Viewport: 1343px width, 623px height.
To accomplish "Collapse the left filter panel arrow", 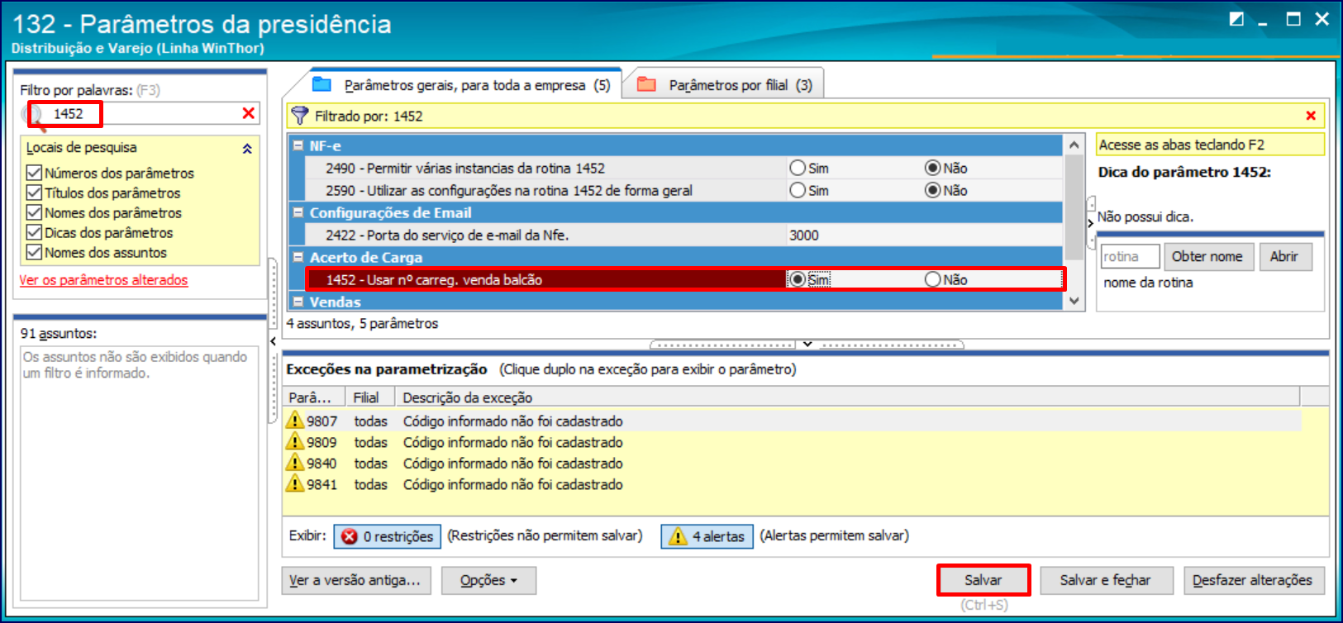I will [x=273, y=341].
